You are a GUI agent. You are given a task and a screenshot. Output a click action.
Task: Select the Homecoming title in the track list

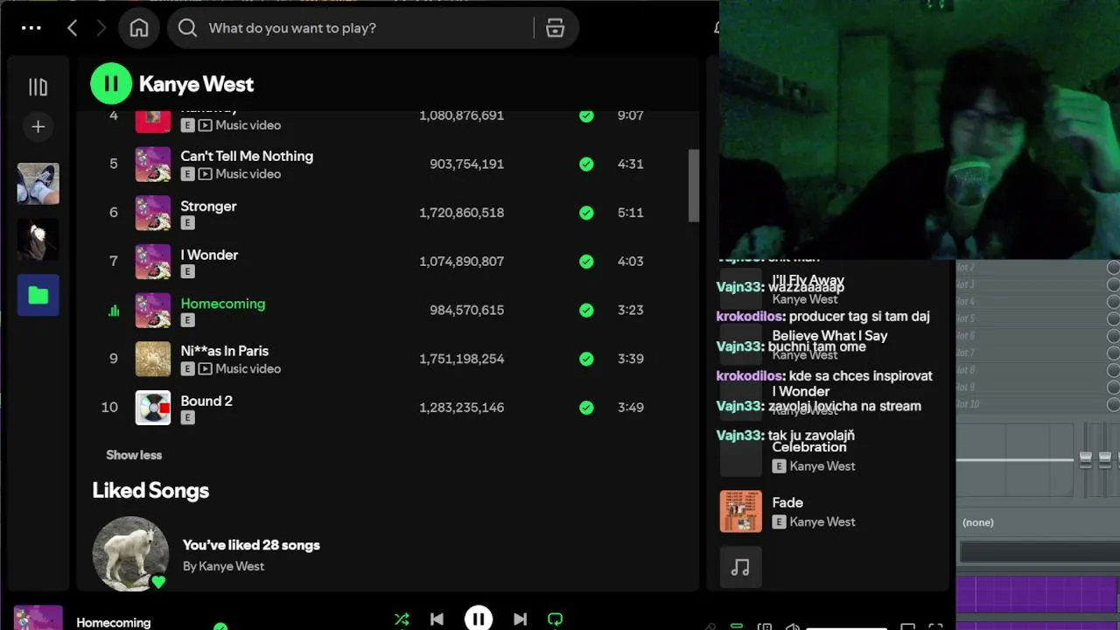223,304
